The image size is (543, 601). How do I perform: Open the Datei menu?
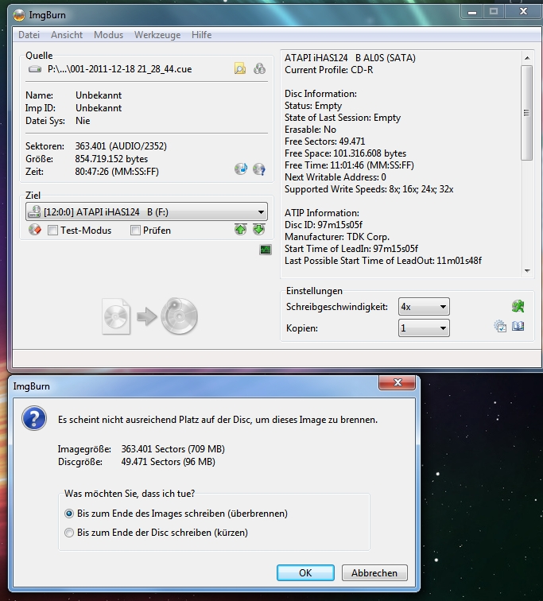tap(29, 35)
